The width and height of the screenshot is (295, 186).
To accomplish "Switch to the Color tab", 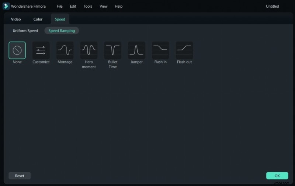I will (x=38, y=19).
